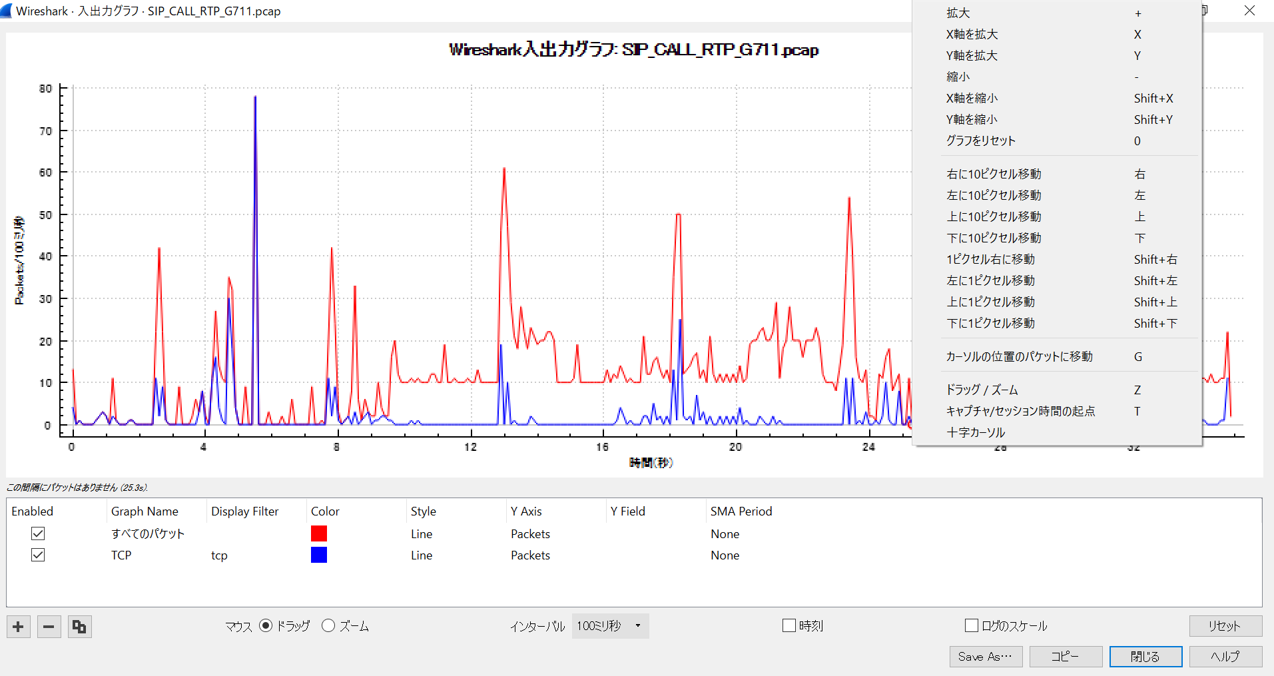1274x676 pixels.
Task: Disable the TCP graph checkbox
Action: click(x=38, y=555)
